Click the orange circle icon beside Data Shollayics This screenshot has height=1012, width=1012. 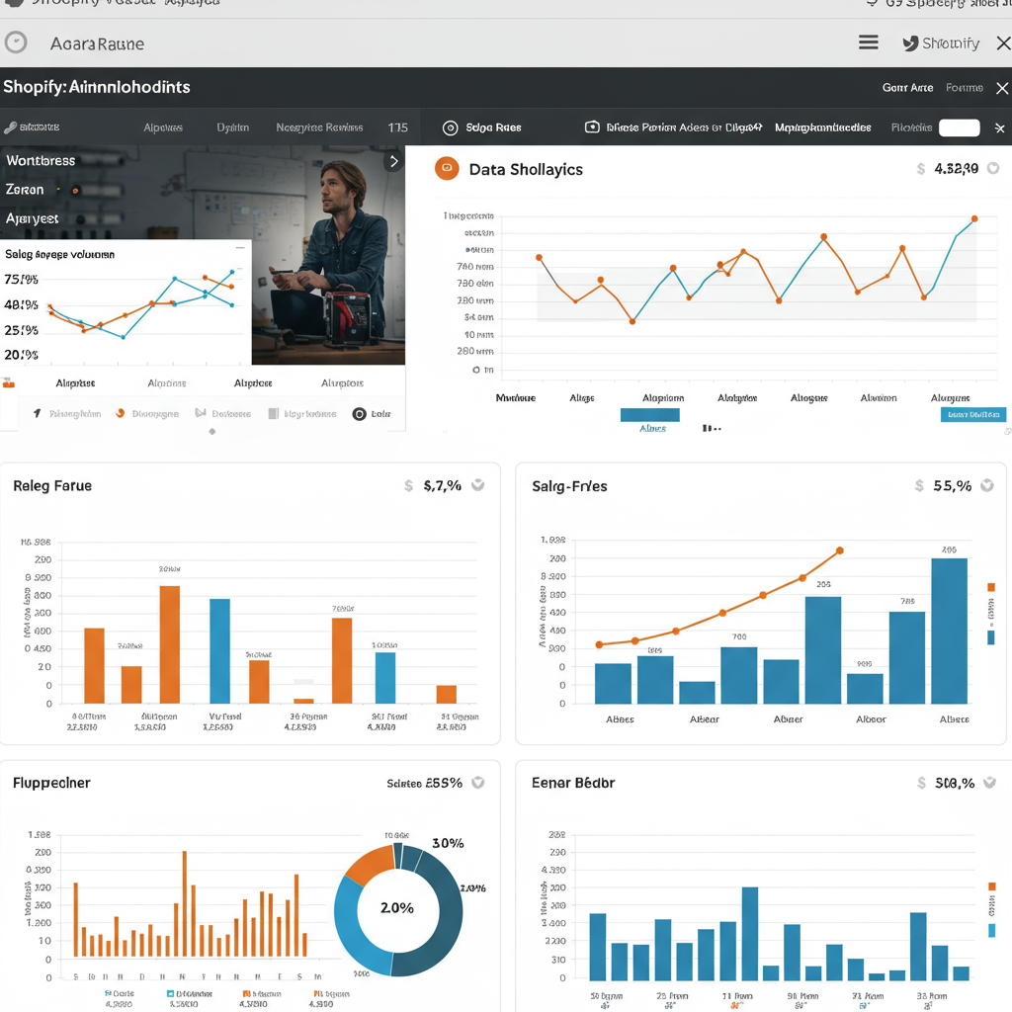click(x=447, y=169)
